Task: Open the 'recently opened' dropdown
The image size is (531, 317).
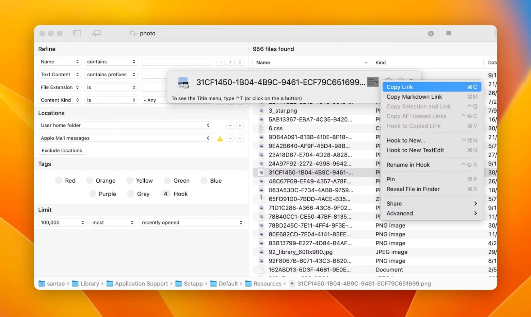Action: [x=192, y=222]
